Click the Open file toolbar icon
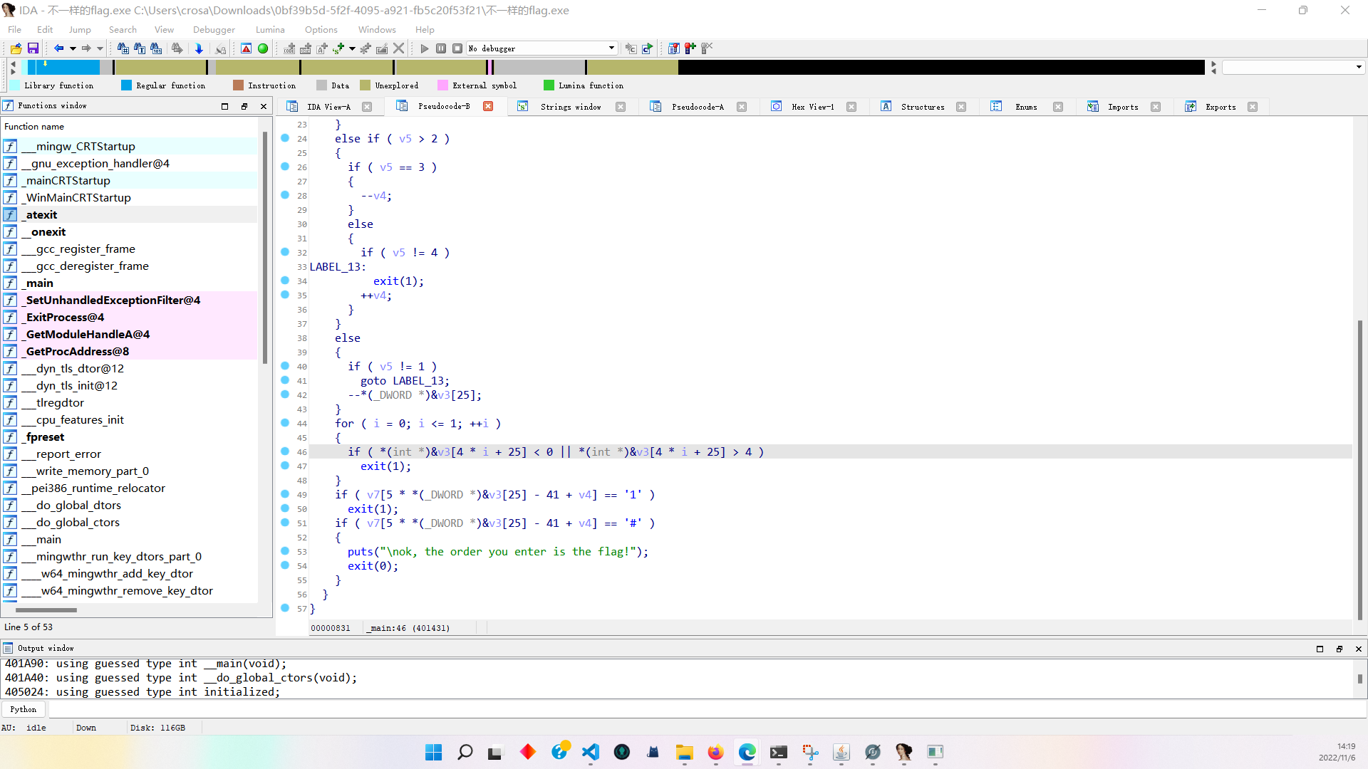Screen dimensions: 1368x769 tap(16, 48)
